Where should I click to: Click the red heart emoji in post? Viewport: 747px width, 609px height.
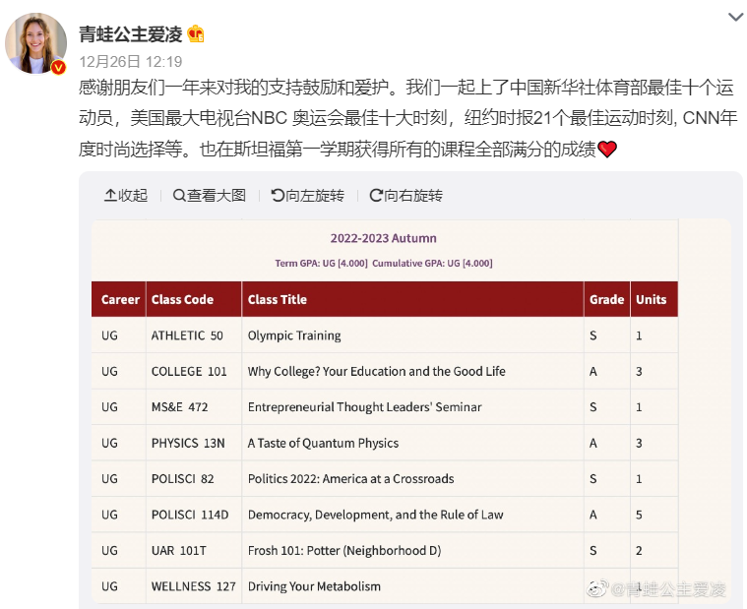coord(607,150)
